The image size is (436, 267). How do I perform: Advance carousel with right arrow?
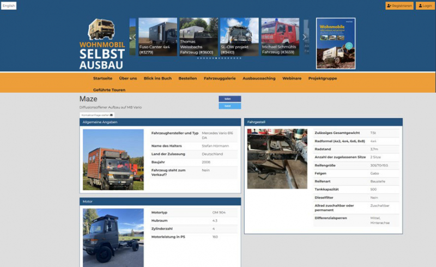pyautogui.click(x=304, y=38)
